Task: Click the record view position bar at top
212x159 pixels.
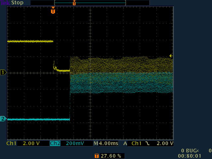Action: pos(90,3)
